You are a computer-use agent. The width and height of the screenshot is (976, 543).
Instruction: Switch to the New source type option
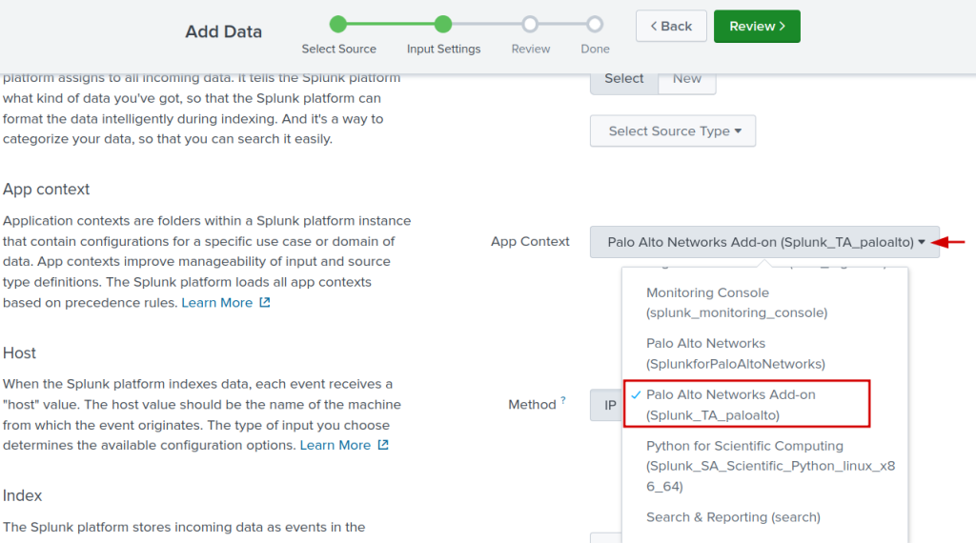click(x=686, y=79)
